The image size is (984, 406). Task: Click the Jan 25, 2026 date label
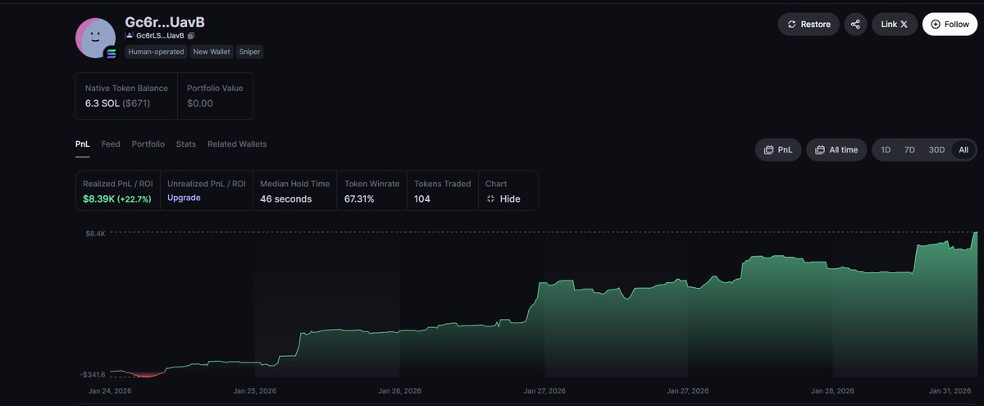(255, 391)
